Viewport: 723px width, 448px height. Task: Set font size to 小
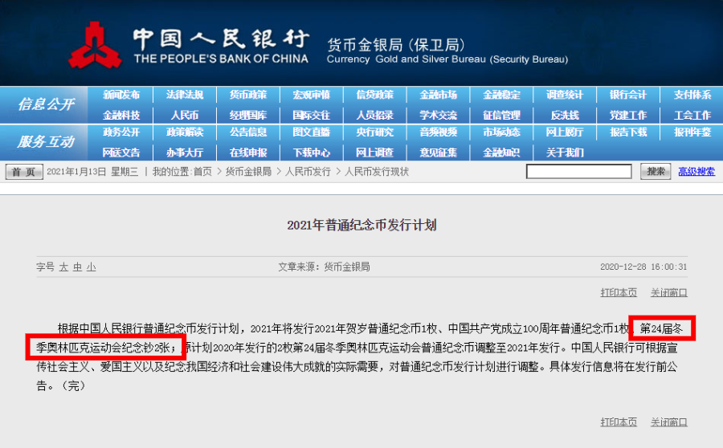91,267
